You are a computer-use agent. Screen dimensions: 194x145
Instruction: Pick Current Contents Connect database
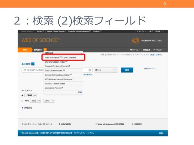tap(63, 66)
